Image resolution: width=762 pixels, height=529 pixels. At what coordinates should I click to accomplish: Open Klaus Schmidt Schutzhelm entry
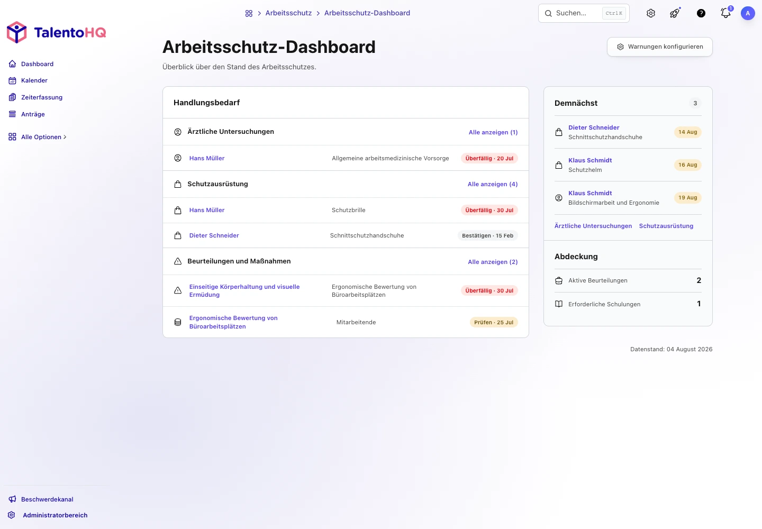pyautogui.click(x=590, y=160)
